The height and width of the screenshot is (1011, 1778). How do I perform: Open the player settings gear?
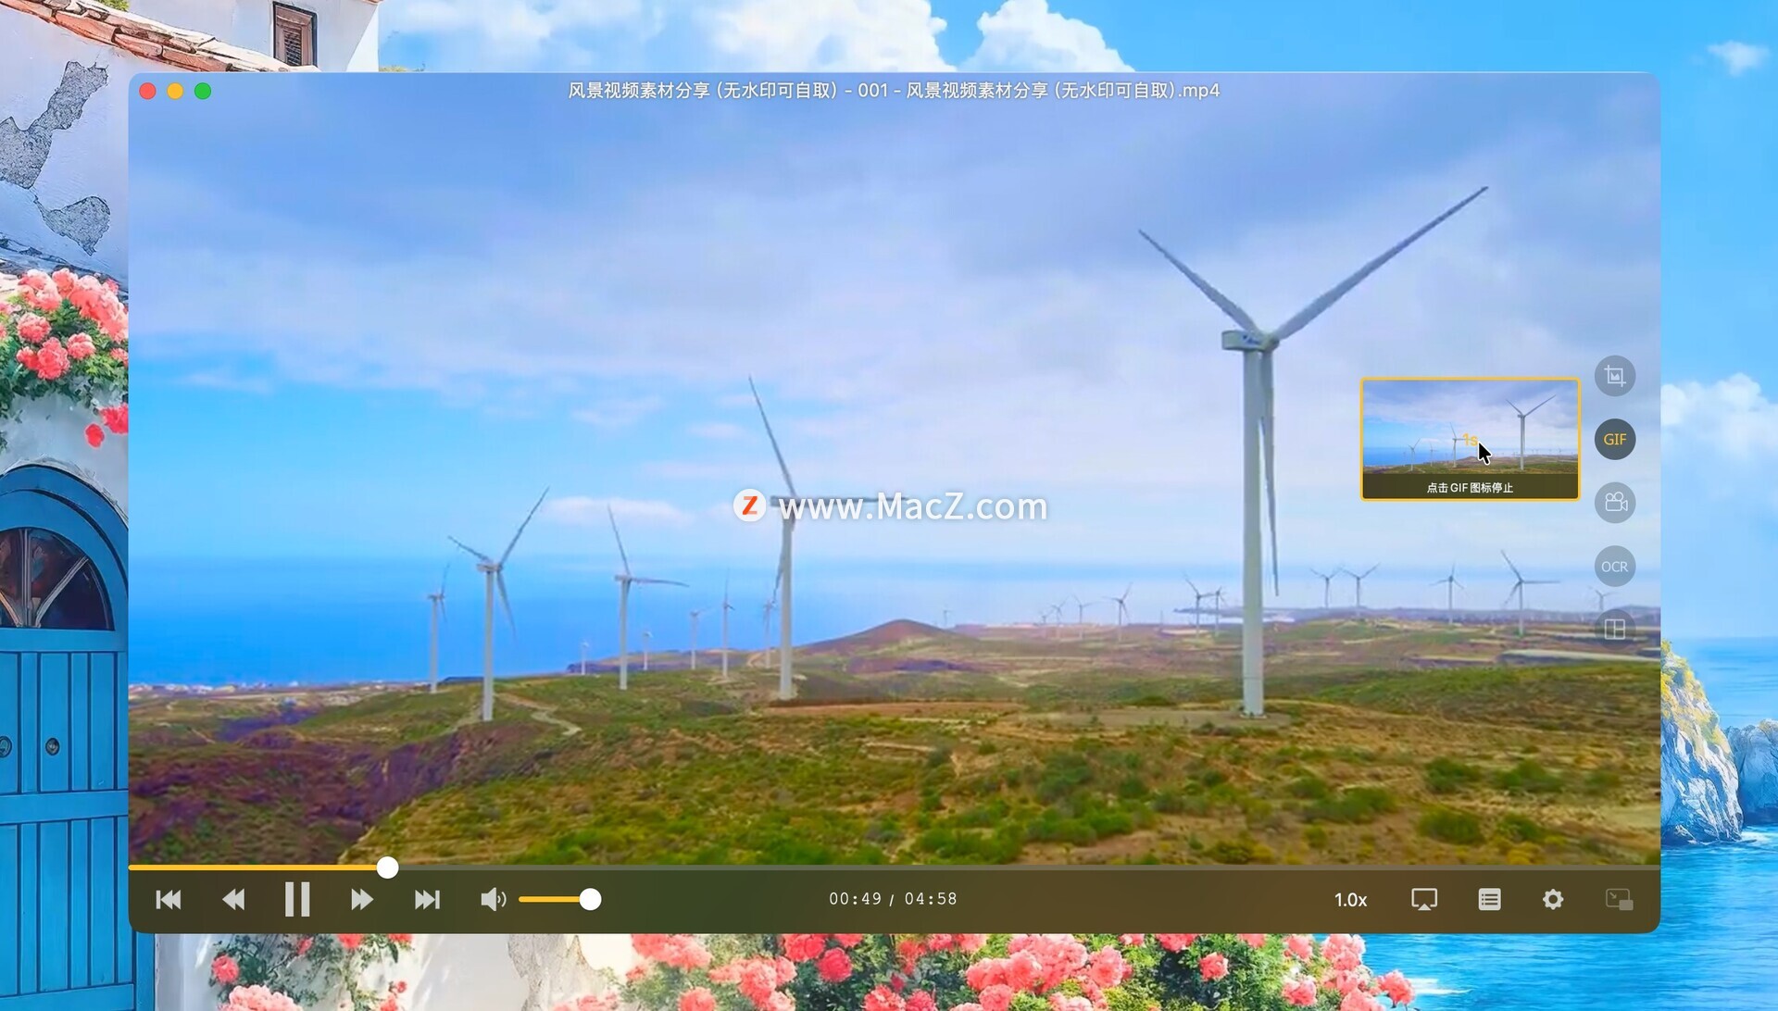[1553, 900]
